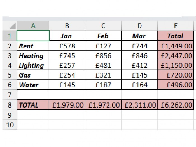Select the empty active cell A1

pyautogui.click(x=33, y=36)
